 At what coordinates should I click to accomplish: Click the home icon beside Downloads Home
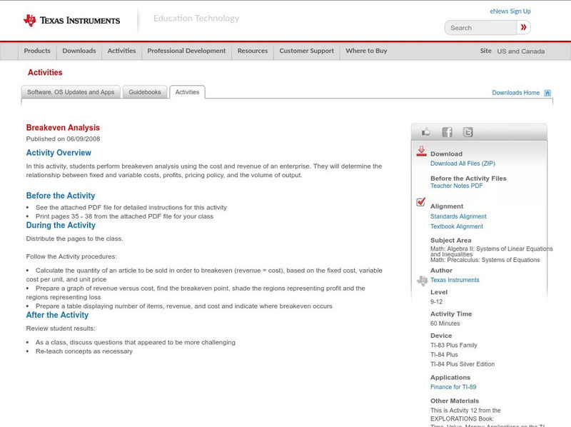tap(547, 93)
